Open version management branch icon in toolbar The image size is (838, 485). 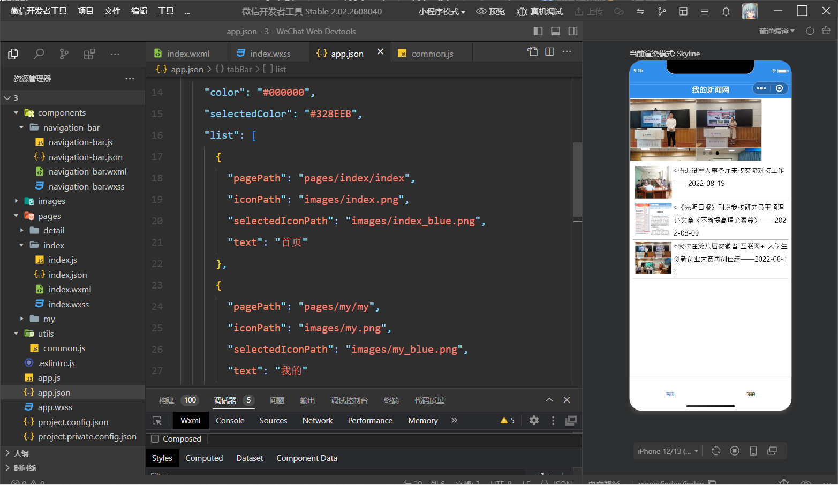point(662,11)
